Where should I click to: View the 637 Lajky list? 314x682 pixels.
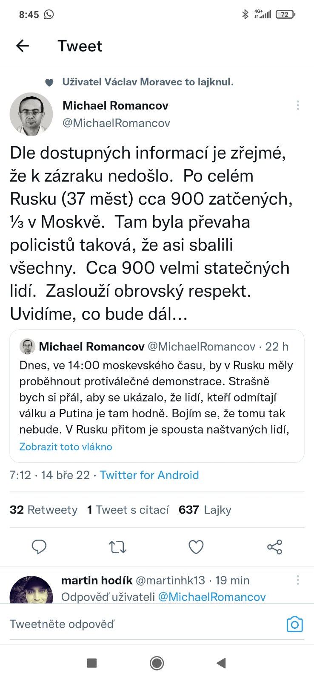pos(205,510)
